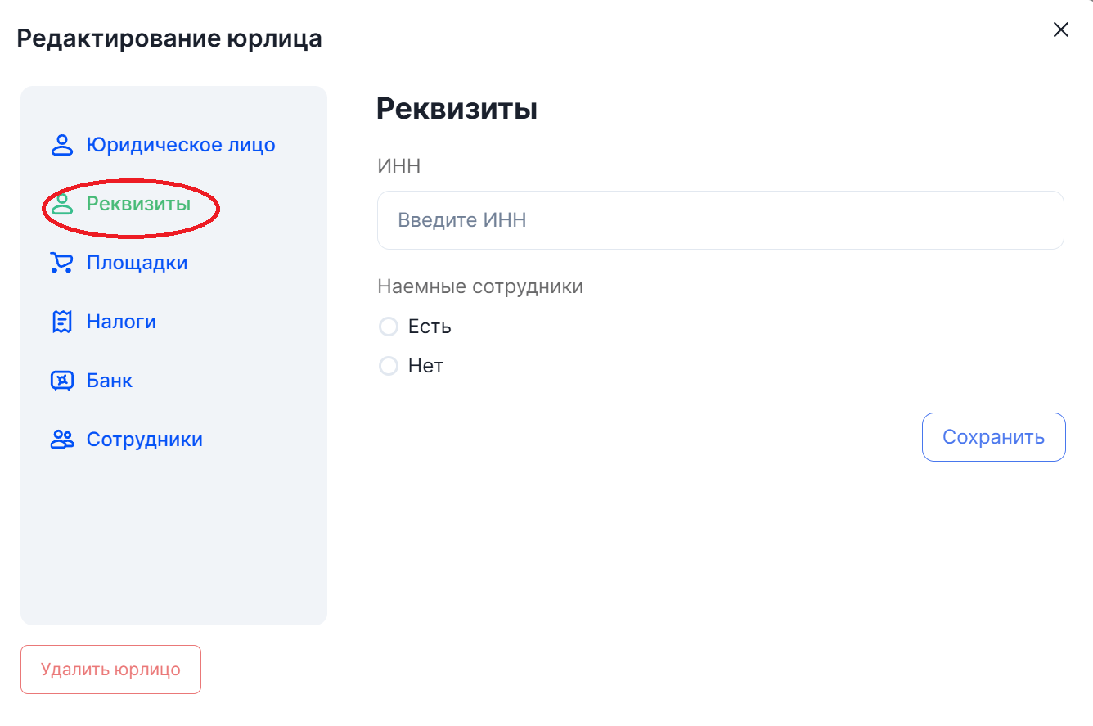Click the person icon beside Юридическое лицо
Image resolution: width=1093 pixels, height=726 pixels.
point(62,146)
